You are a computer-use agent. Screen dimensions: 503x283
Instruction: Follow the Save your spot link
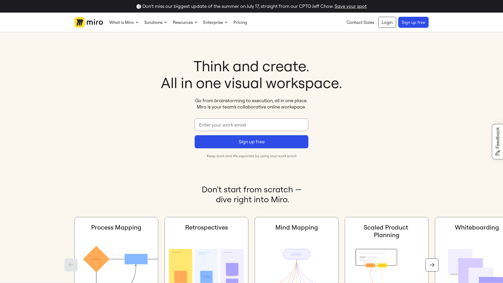point(351,6)
